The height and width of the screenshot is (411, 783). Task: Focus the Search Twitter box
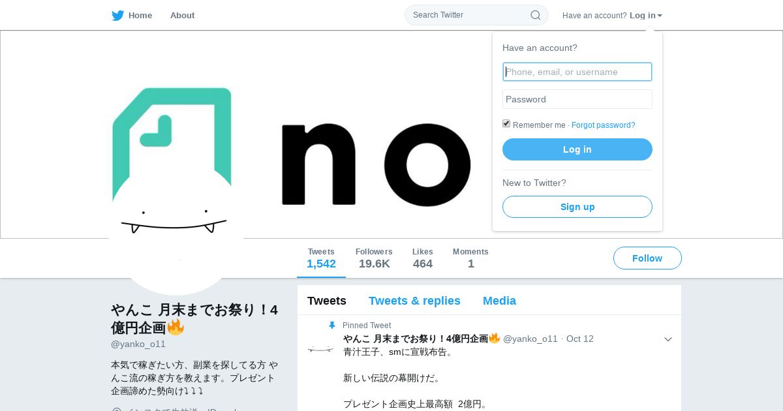pos(476,15)
